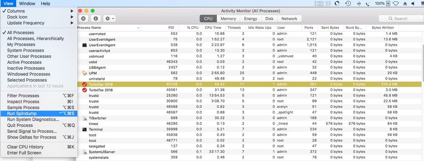The height and width of the screenshot is (161, 424).
Task: Click the Process Name column sort chevron
Action: [138, 28]
